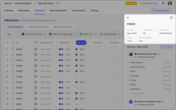Open the View dropdown
This screenshot has width=176, height=110.
click(11, 34)
